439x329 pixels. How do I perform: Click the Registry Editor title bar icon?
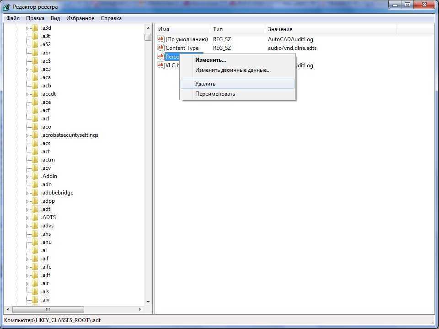[x=7, y=6]
